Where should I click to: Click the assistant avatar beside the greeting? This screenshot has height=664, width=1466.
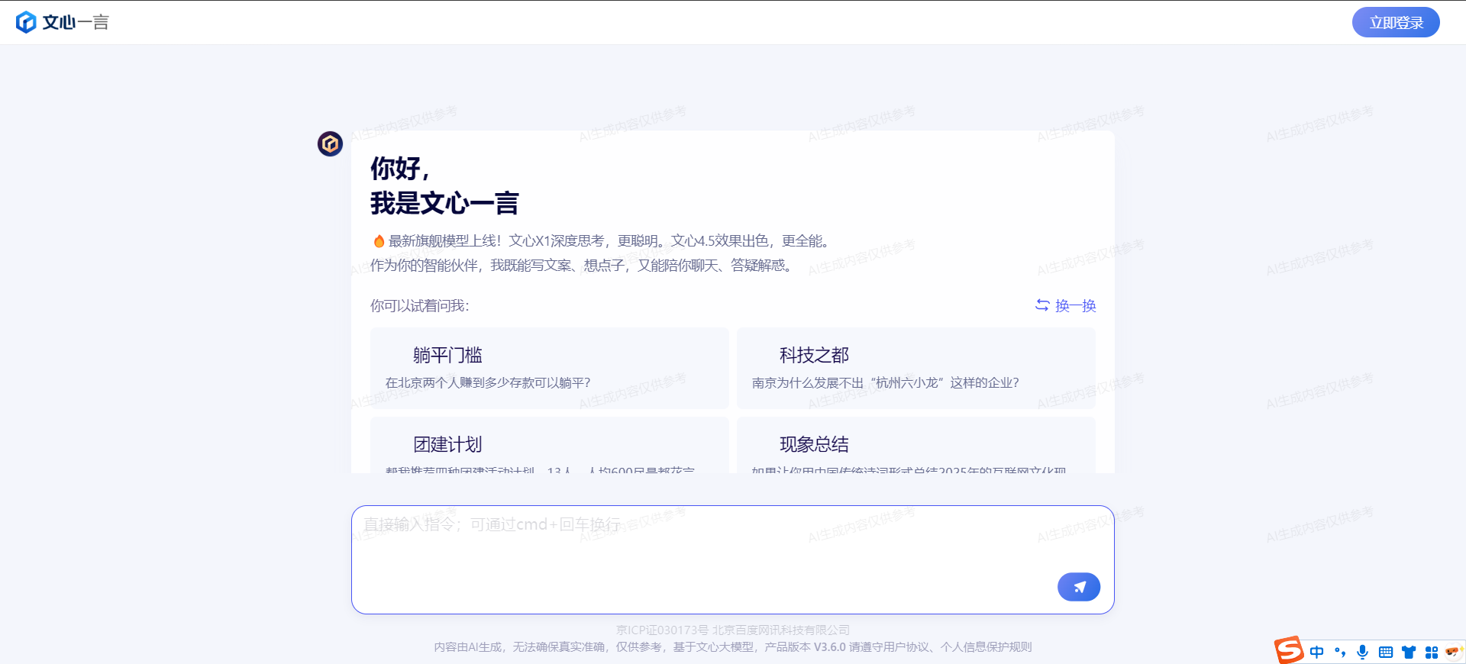pyautogui.click(x=330, y=143)
